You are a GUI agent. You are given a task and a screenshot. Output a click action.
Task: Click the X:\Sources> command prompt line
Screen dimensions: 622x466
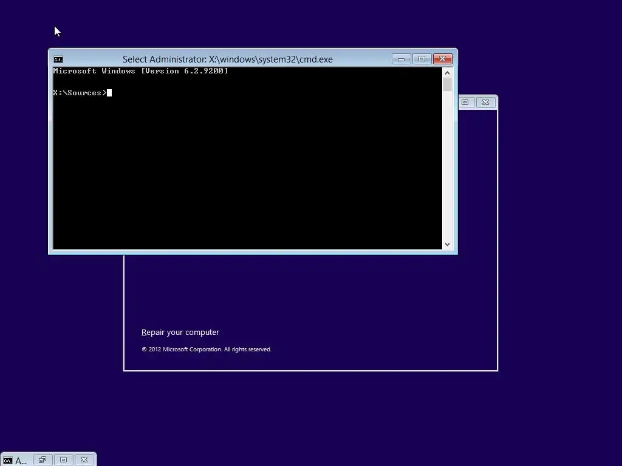click(x=82, y=93)
